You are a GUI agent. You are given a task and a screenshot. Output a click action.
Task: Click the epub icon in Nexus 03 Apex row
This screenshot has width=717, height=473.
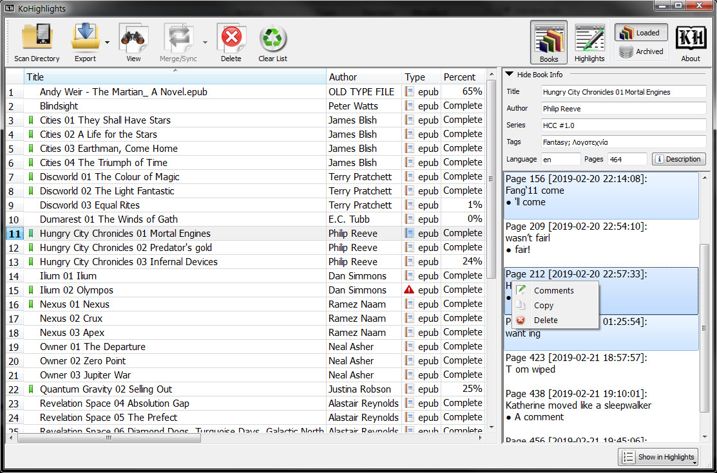click(x=409, y=332)
